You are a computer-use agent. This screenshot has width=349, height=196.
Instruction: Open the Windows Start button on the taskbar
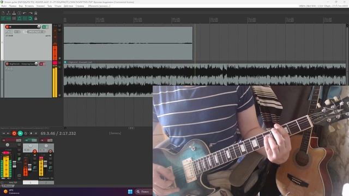point(130,192)
